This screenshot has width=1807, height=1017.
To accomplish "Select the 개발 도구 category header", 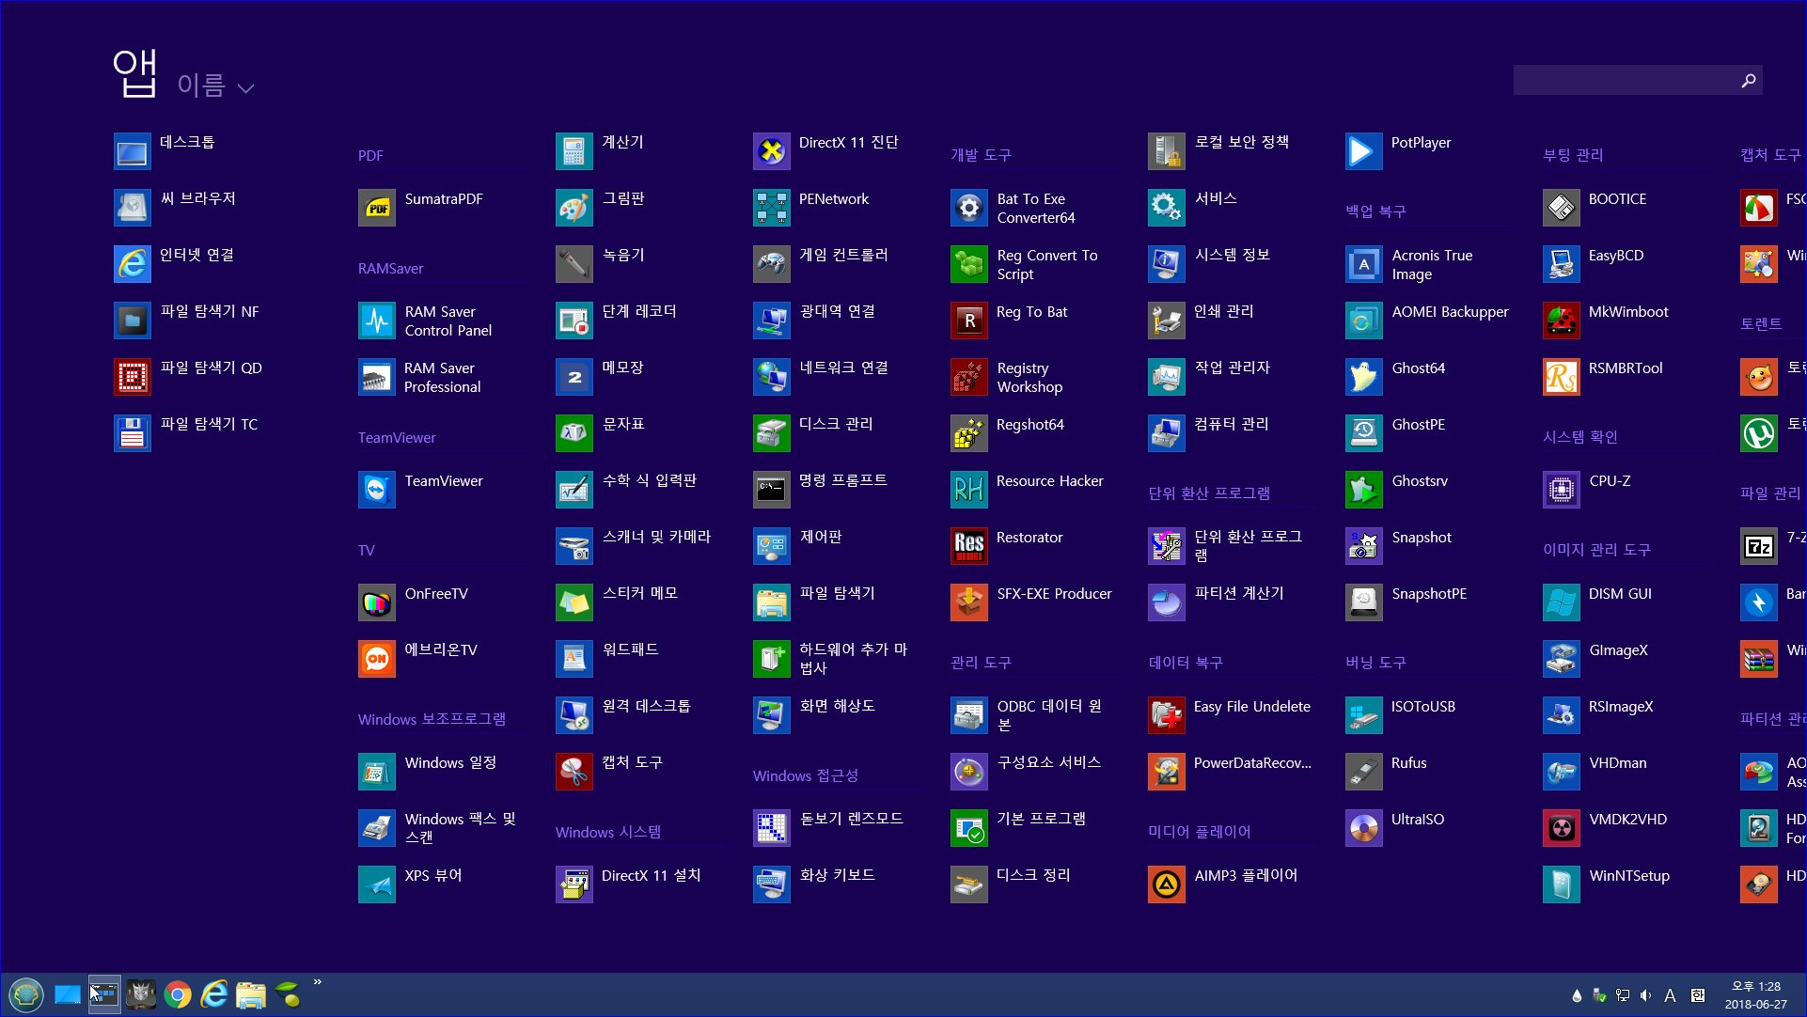I will tap(981, 155).
